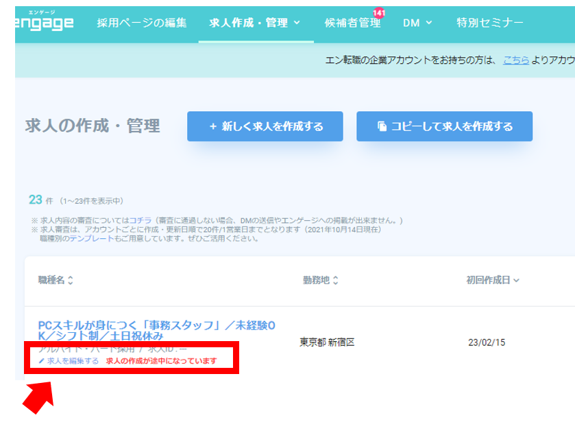Click the 141 notification badge
Screen dimensions: 575x431
point(379,13)
